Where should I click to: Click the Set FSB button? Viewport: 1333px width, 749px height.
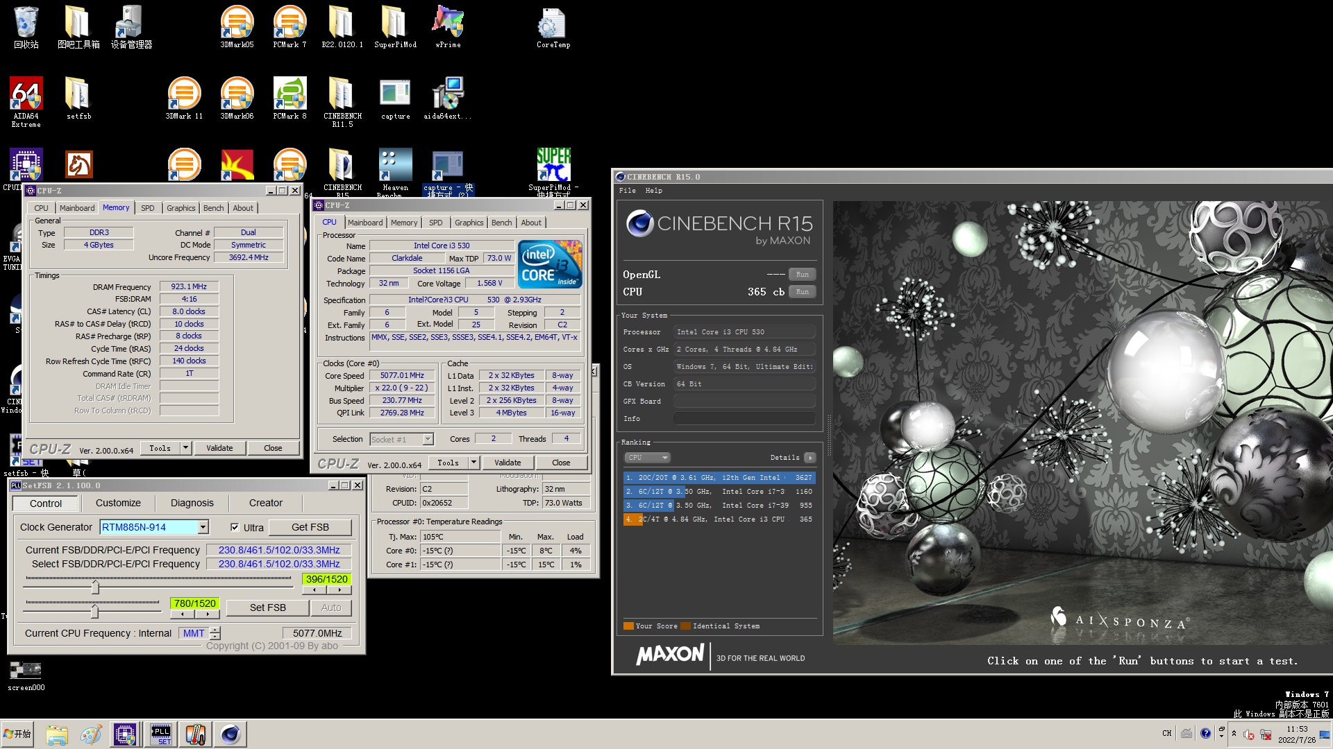tap(268, 608)
